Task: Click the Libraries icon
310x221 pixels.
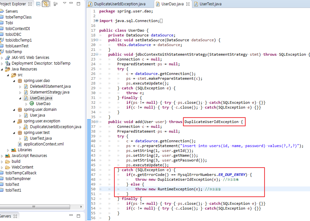Action: pos(14,150)
